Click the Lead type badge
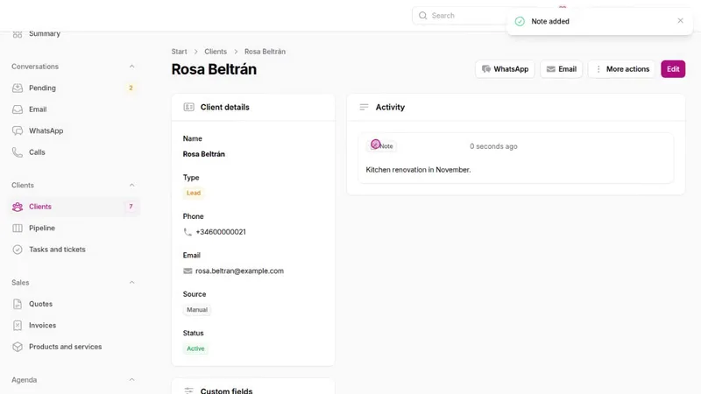Image resolution: width=701 pixels, height=394 pixels. 194,193
